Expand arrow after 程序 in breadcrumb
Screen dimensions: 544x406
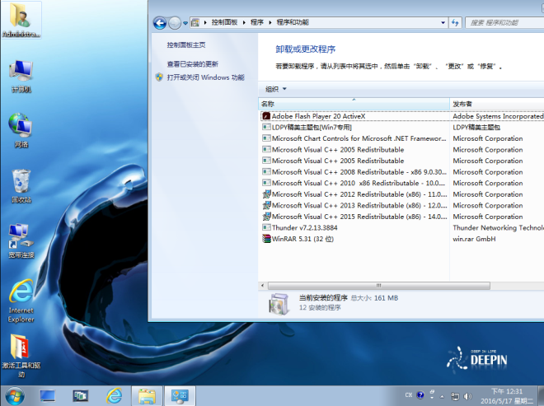(x=270, y=22)
